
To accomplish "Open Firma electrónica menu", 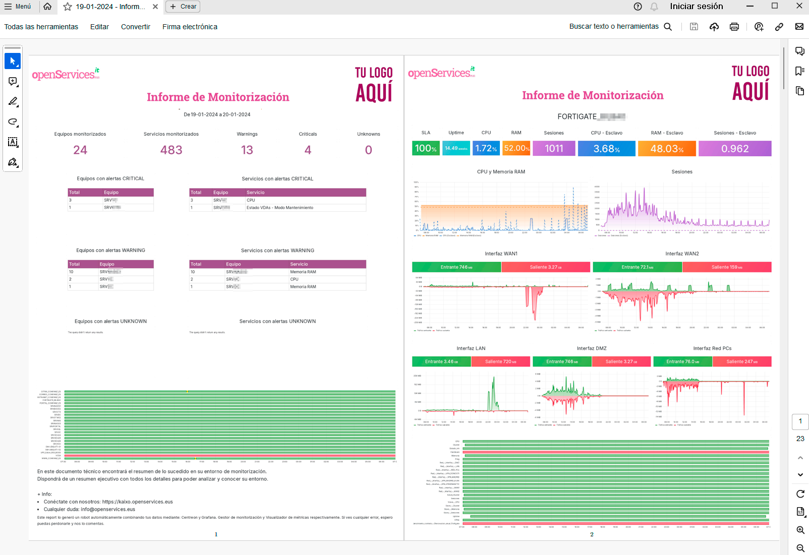I will click(190, 27).
